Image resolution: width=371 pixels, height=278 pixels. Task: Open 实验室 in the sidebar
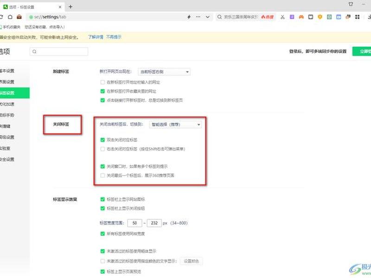click(5, 148)
